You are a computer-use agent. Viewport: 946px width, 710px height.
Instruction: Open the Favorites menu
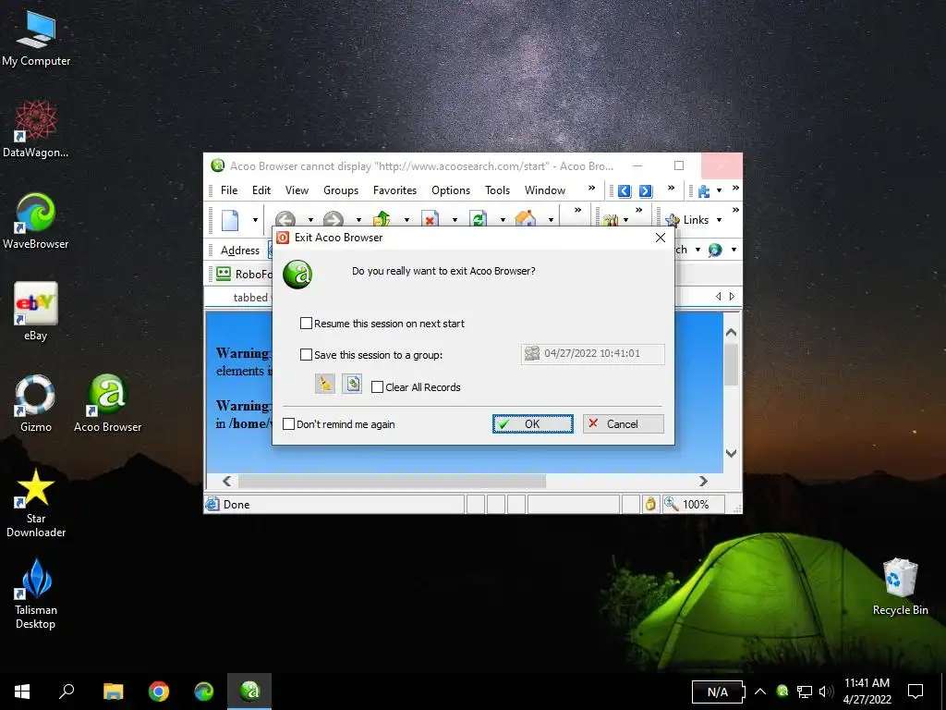(x=394, y=190)
